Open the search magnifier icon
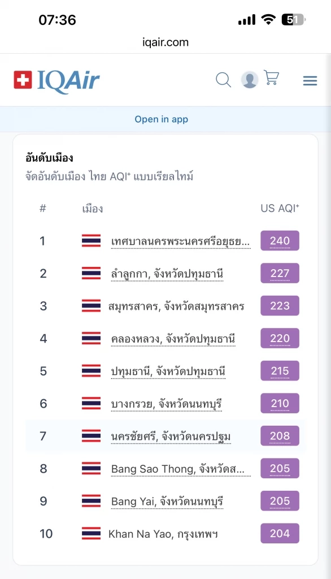This screenshot has width=331, height=579. 223,80
